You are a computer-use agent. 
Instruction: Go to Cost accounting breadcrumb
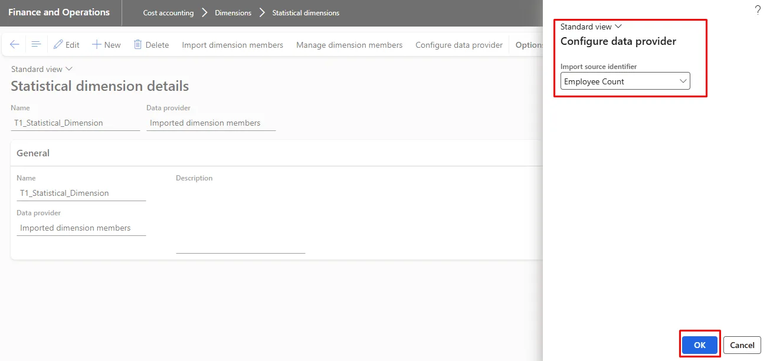point(168,13)
